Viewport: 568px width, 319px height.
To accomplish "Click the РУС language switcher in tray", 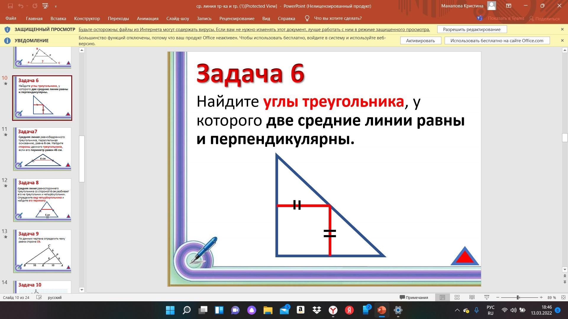I will click(x=490, y=310).
